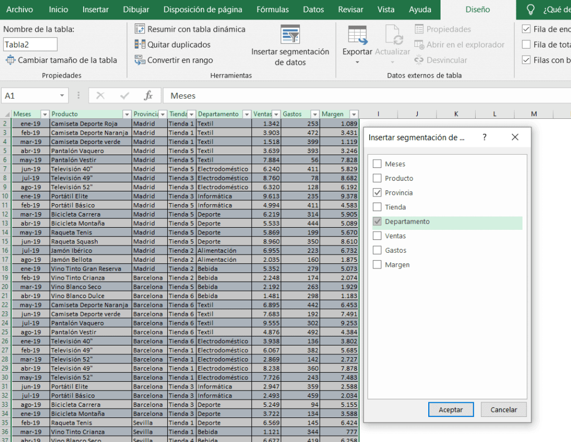
Task: Click cell Vino Tinto Gran Reserva
Action: point(90,268)
